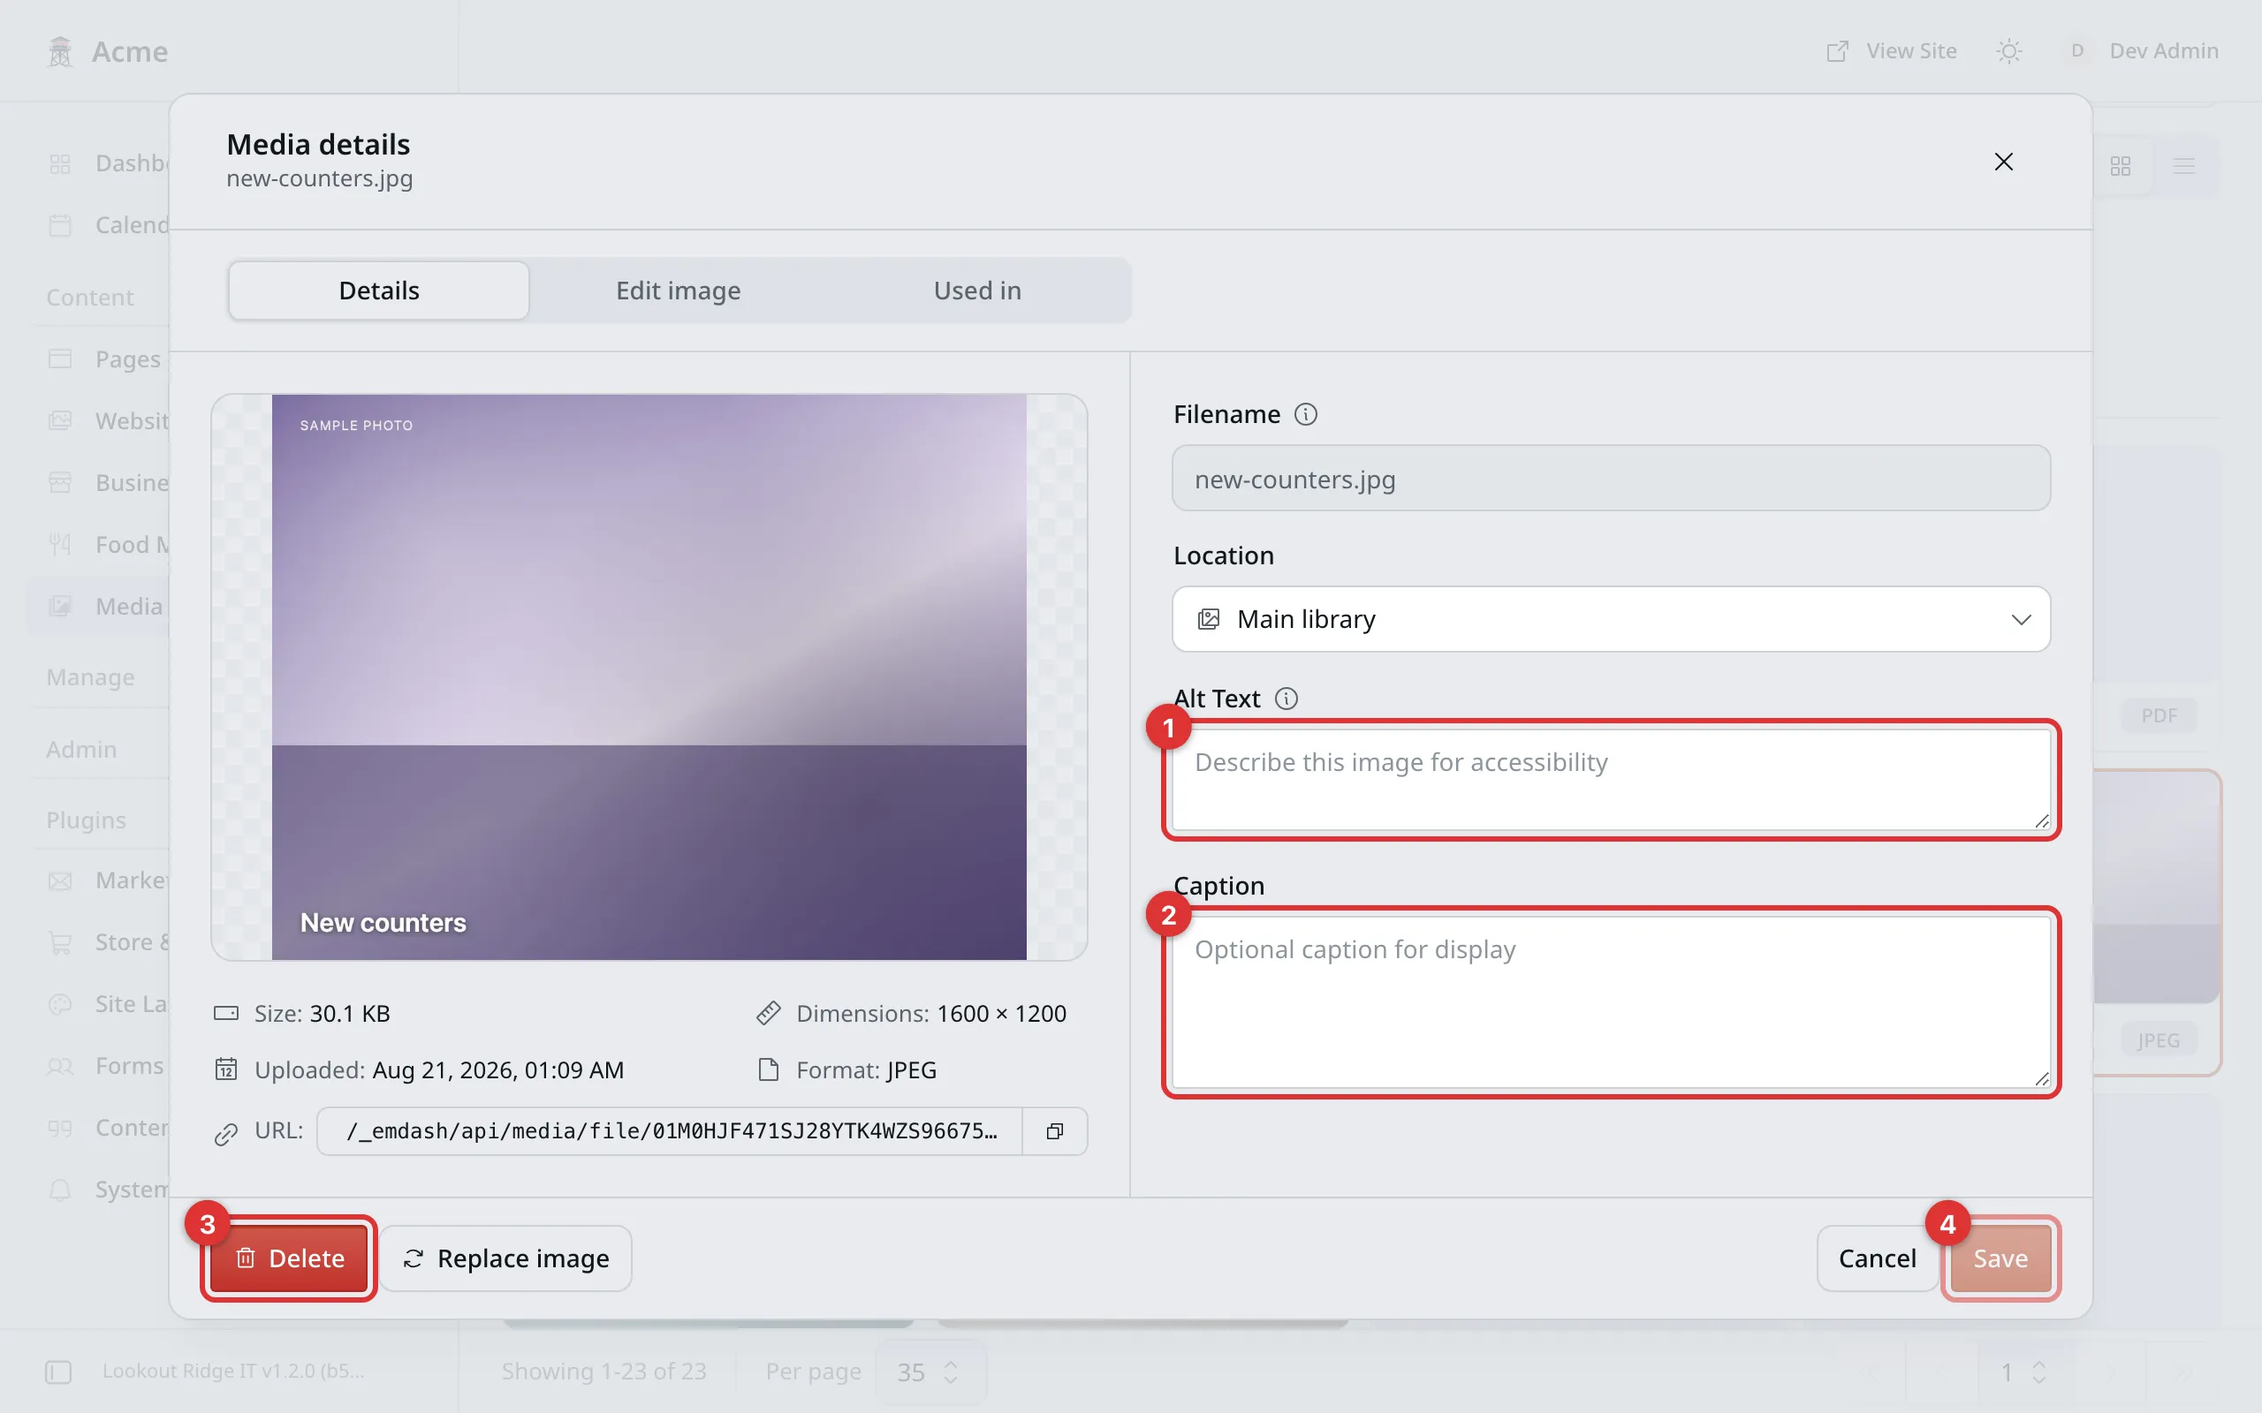The image size is (2262, 1413).
Task: Switch to the Edit image tab
Action: tap(678, 291)
